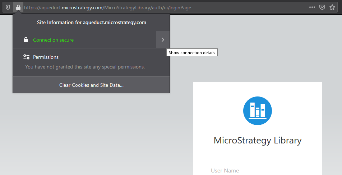The width and height of the screenshot is (342, 175).
Task: Click the Permissions sliders icon
Action: (x=26, y=57)
